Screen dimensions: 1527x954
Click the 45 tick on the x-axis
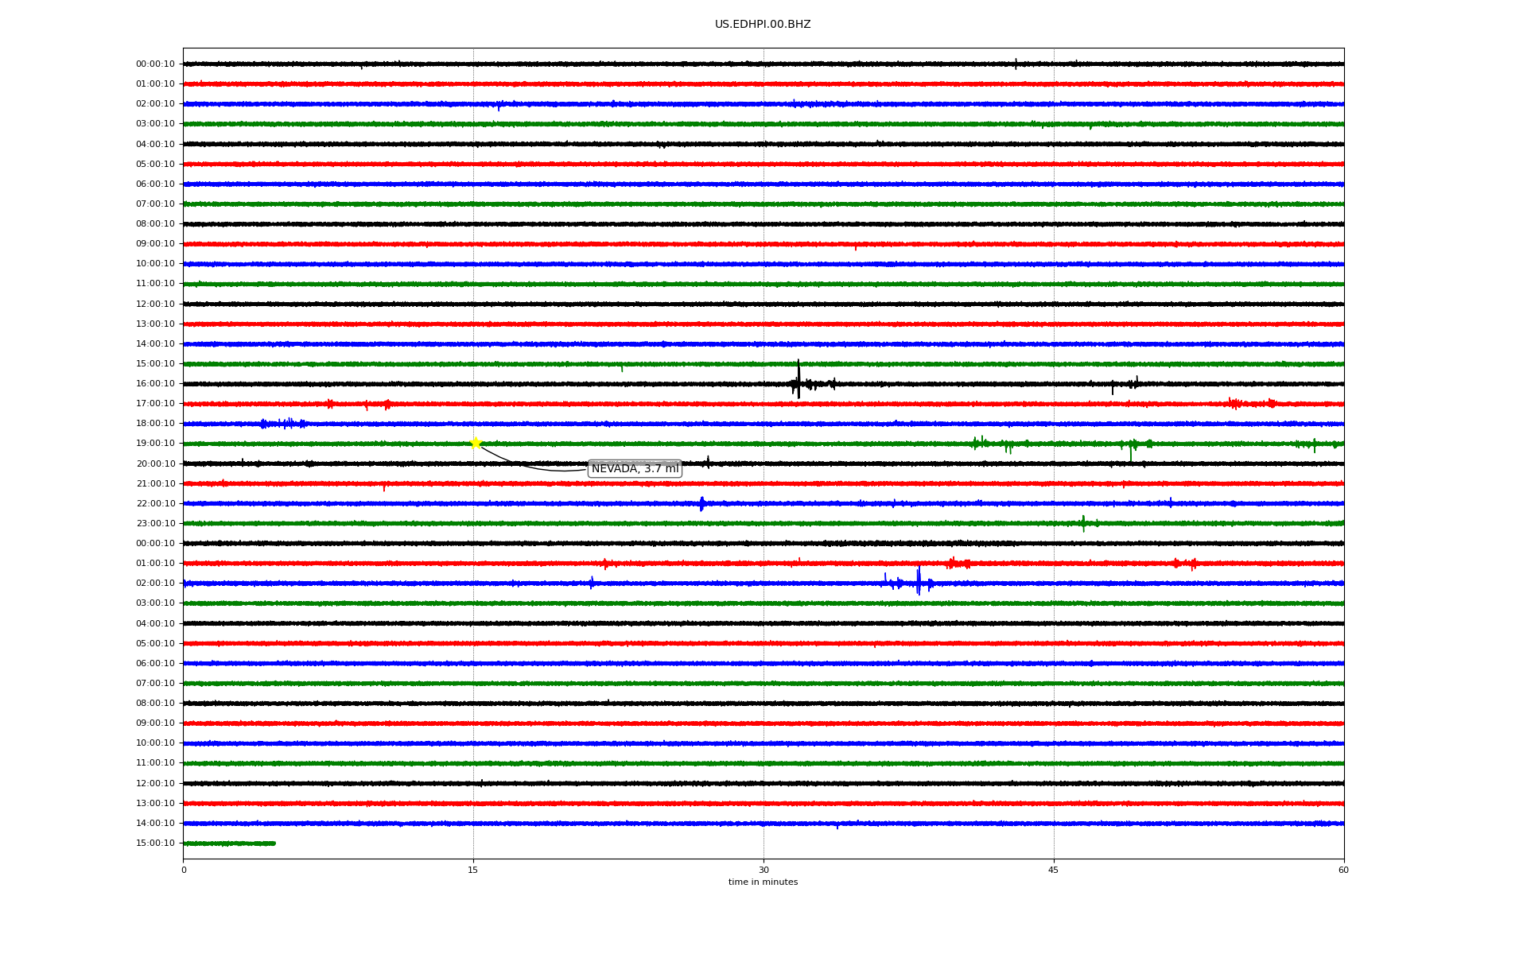point(1054,870)
